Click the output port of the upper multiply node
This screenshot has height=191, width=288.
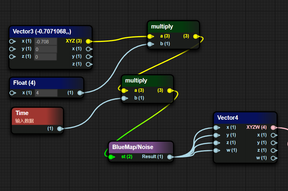tap(195, 36)
